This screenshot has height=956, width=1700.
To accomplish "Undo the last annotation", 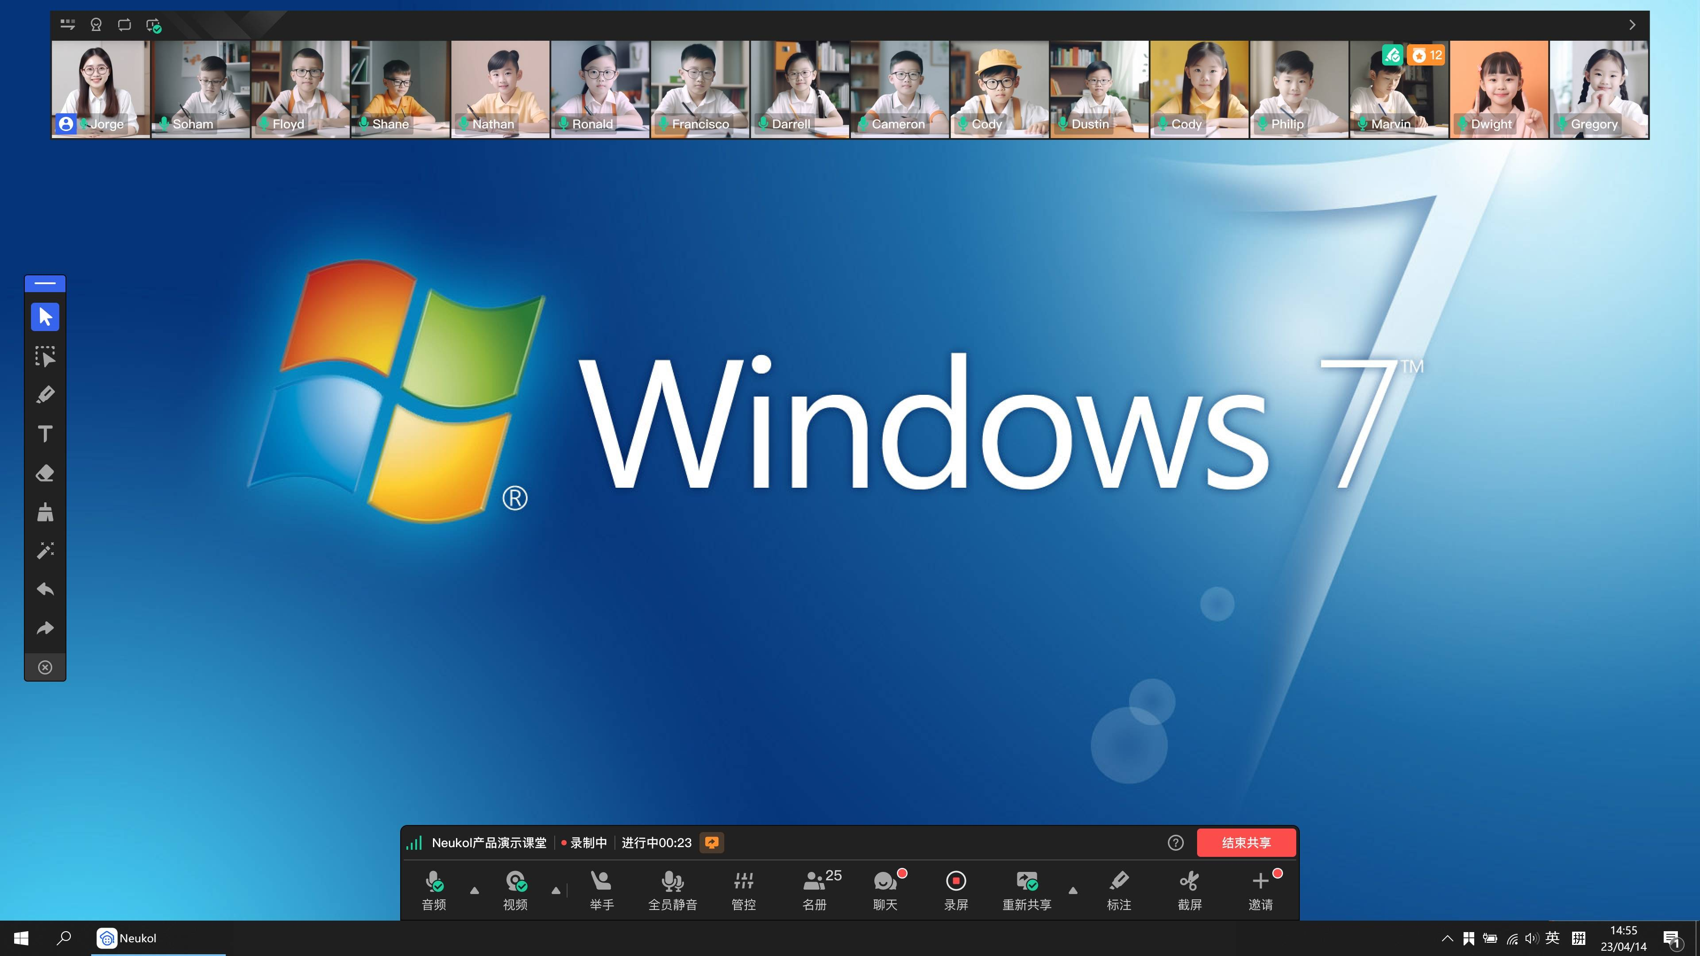I will (45, 589).
